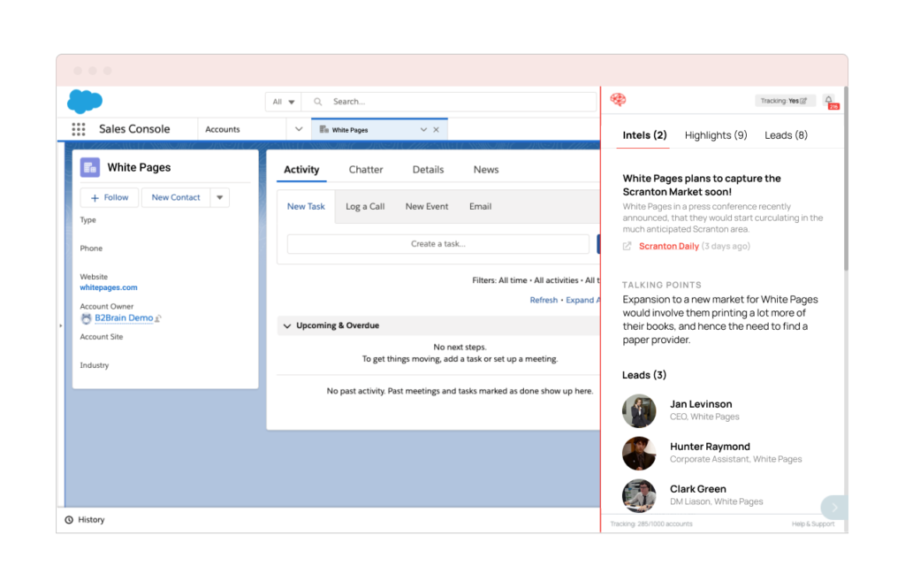This screenshot has height=566, width=905.
Task: Open the Scranton Daily source link
Action: (669, 247)
